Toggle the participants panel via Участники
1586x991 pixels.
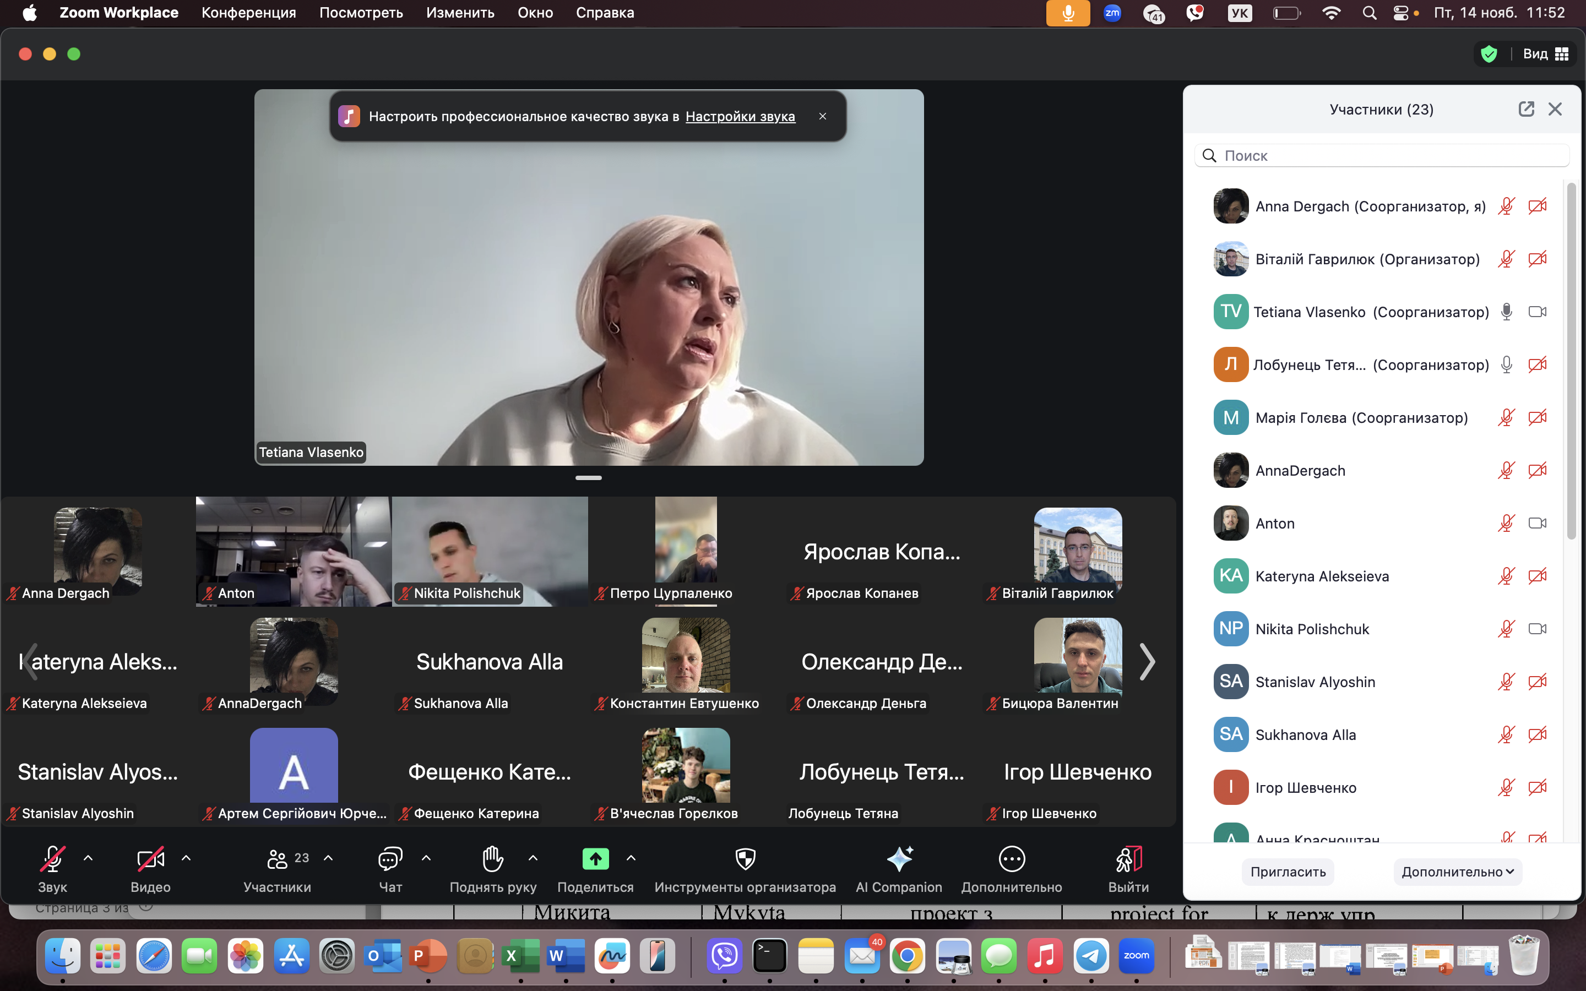pos(277,859)
